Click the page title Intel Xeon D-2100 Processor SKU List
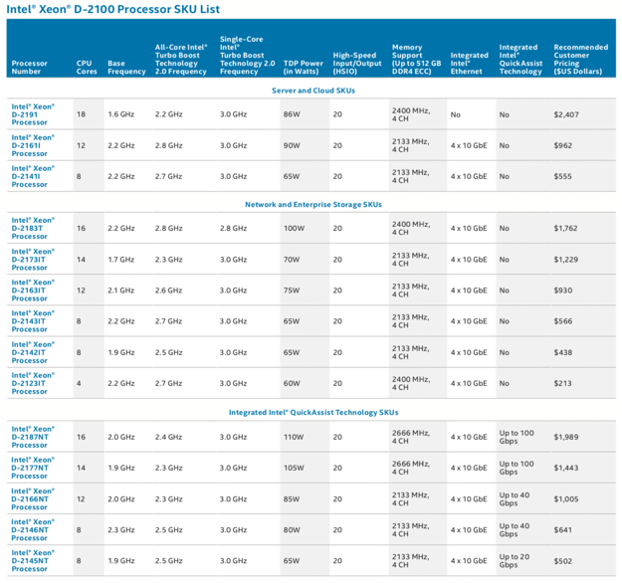Viewport: 622px width, 583px height. tap(111, 9)
